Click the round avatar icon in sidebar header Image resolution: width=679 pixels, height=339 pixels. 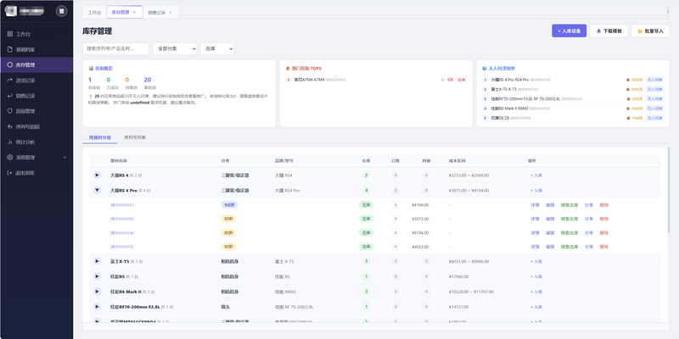(61, 11)
